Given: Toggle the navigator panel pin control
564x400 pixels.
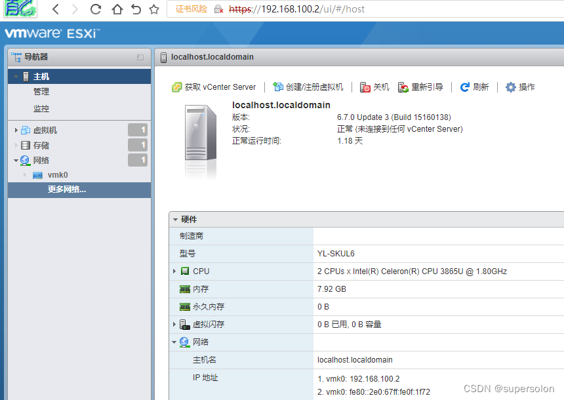Looking at the screenshot, I should [x=139, y=57].
